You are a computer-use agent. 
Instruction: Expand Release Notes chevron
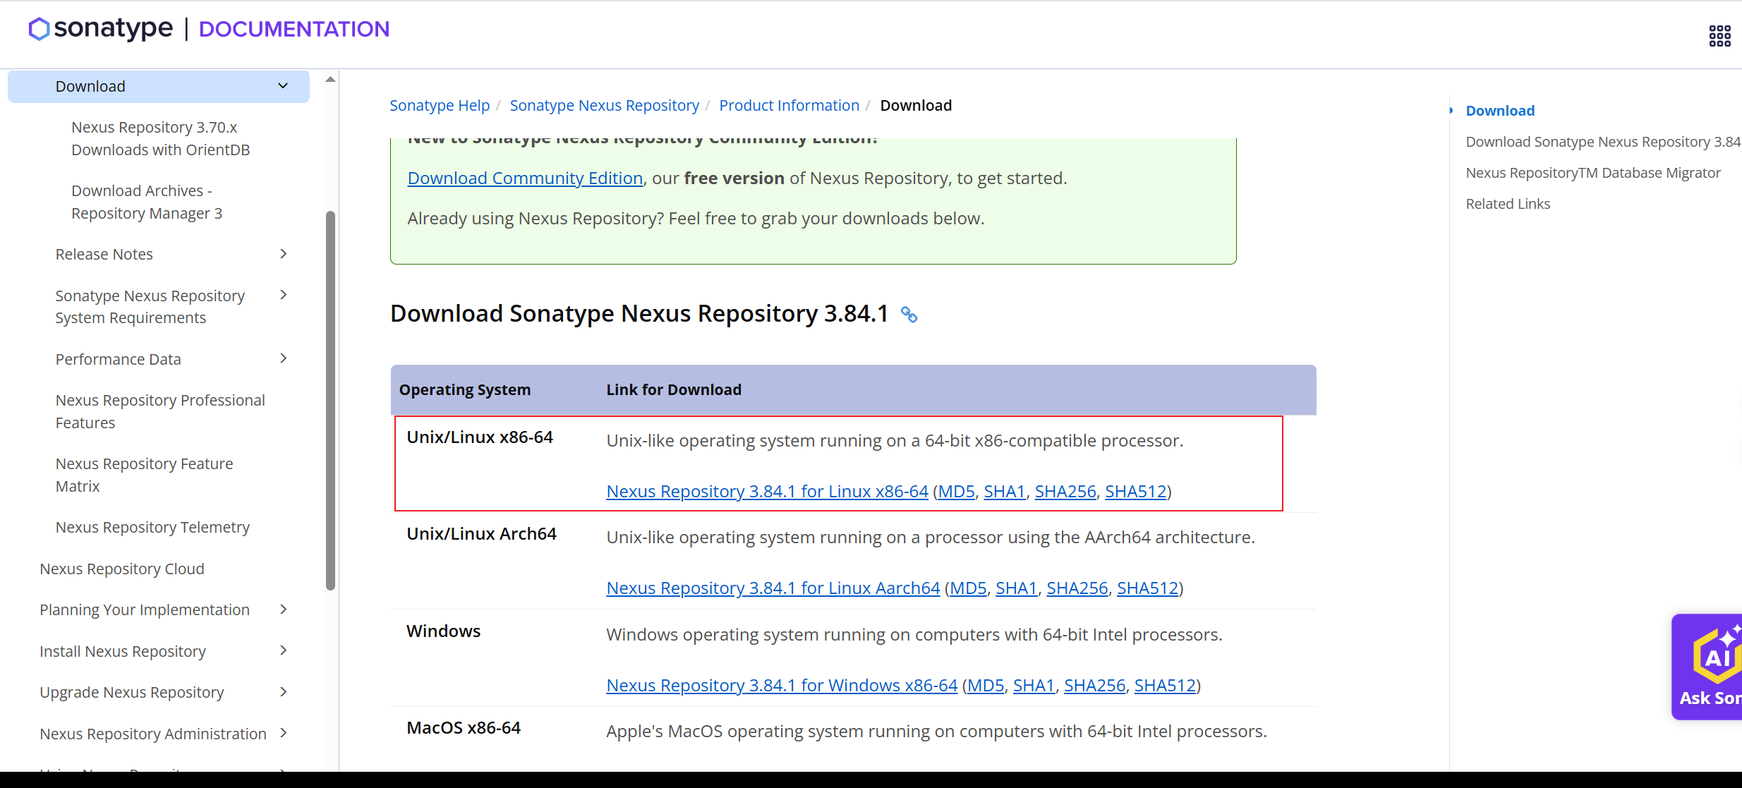pos(284,254)
